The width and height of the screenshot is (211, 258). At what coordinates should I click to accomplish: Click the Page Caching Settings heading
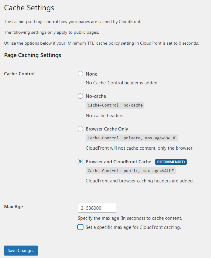pos(32,55)
